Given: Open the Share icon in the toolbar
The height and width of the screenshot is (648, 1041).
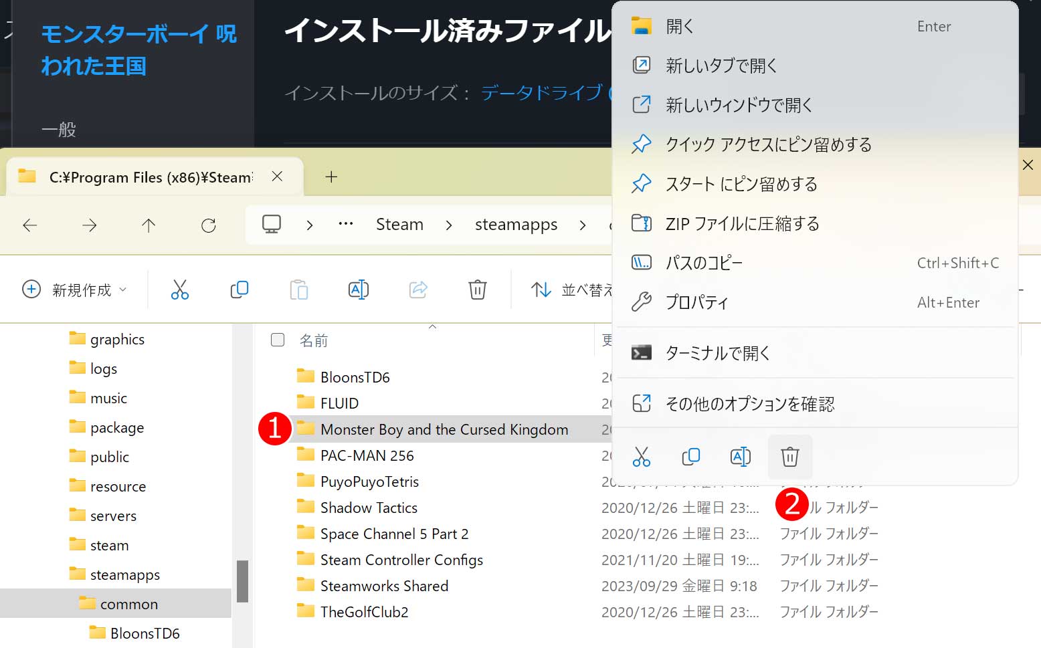Looking at the screenshot, I should (417, 290).
